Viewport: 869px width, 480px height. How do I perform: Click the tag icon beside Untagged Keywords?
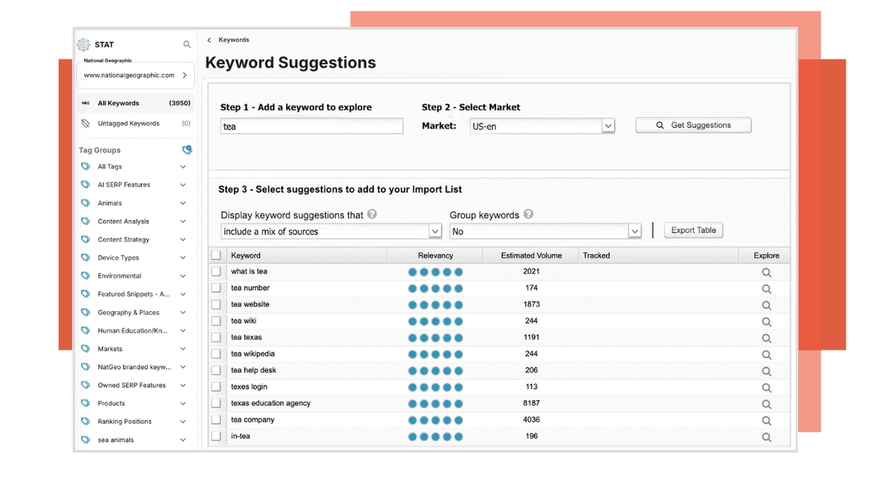click(x=85, y=124)
